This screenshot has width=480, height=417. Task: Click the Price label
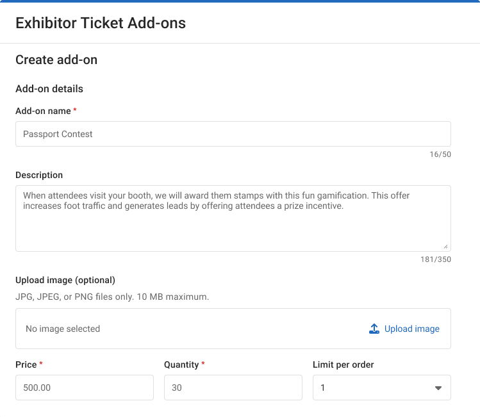pos(26,364)
